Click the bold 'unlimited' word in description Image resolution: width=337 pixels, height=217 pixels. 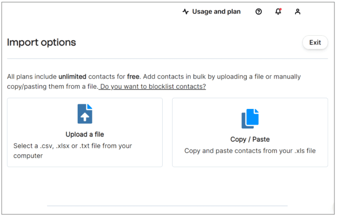(x=76, y=76)
